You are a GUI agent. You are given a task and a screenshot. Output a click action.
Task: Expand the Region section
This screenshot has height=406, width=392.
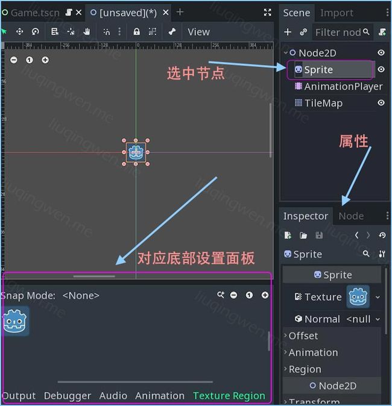coord(302,369)
